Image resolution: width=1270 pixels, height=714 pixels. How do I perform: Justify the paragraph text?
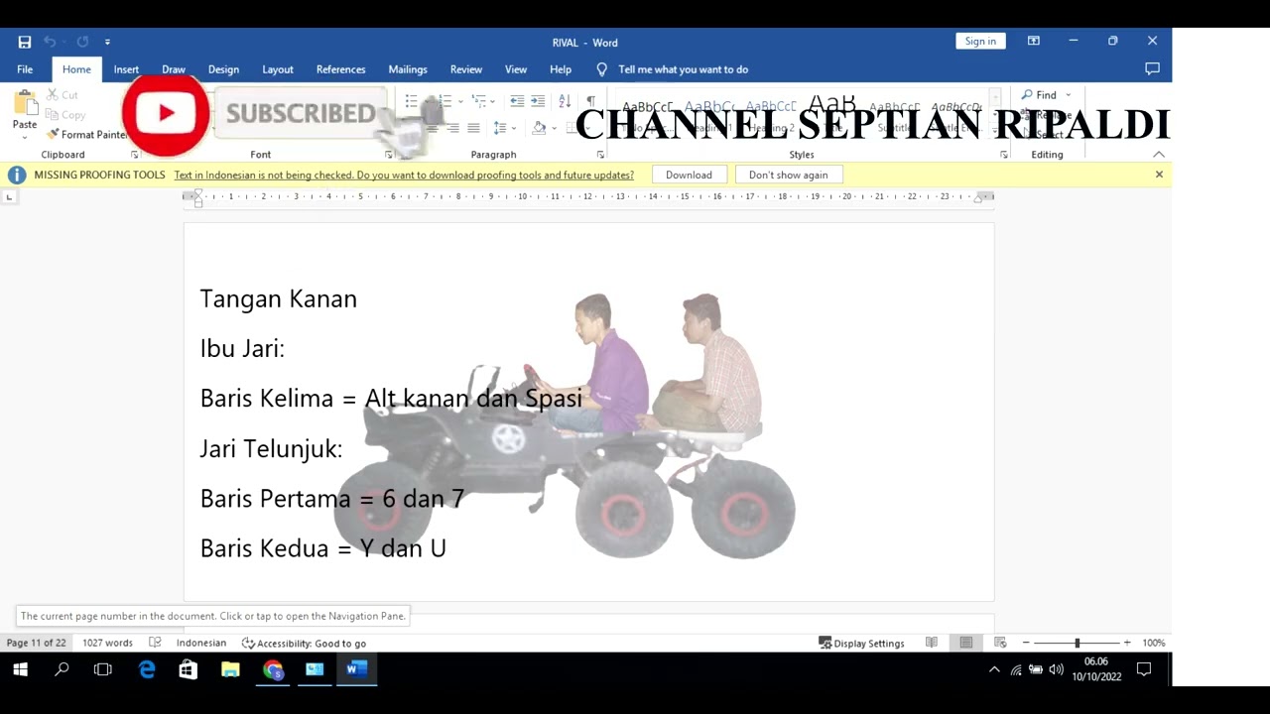pyautogui.click(x=473, y=128)
